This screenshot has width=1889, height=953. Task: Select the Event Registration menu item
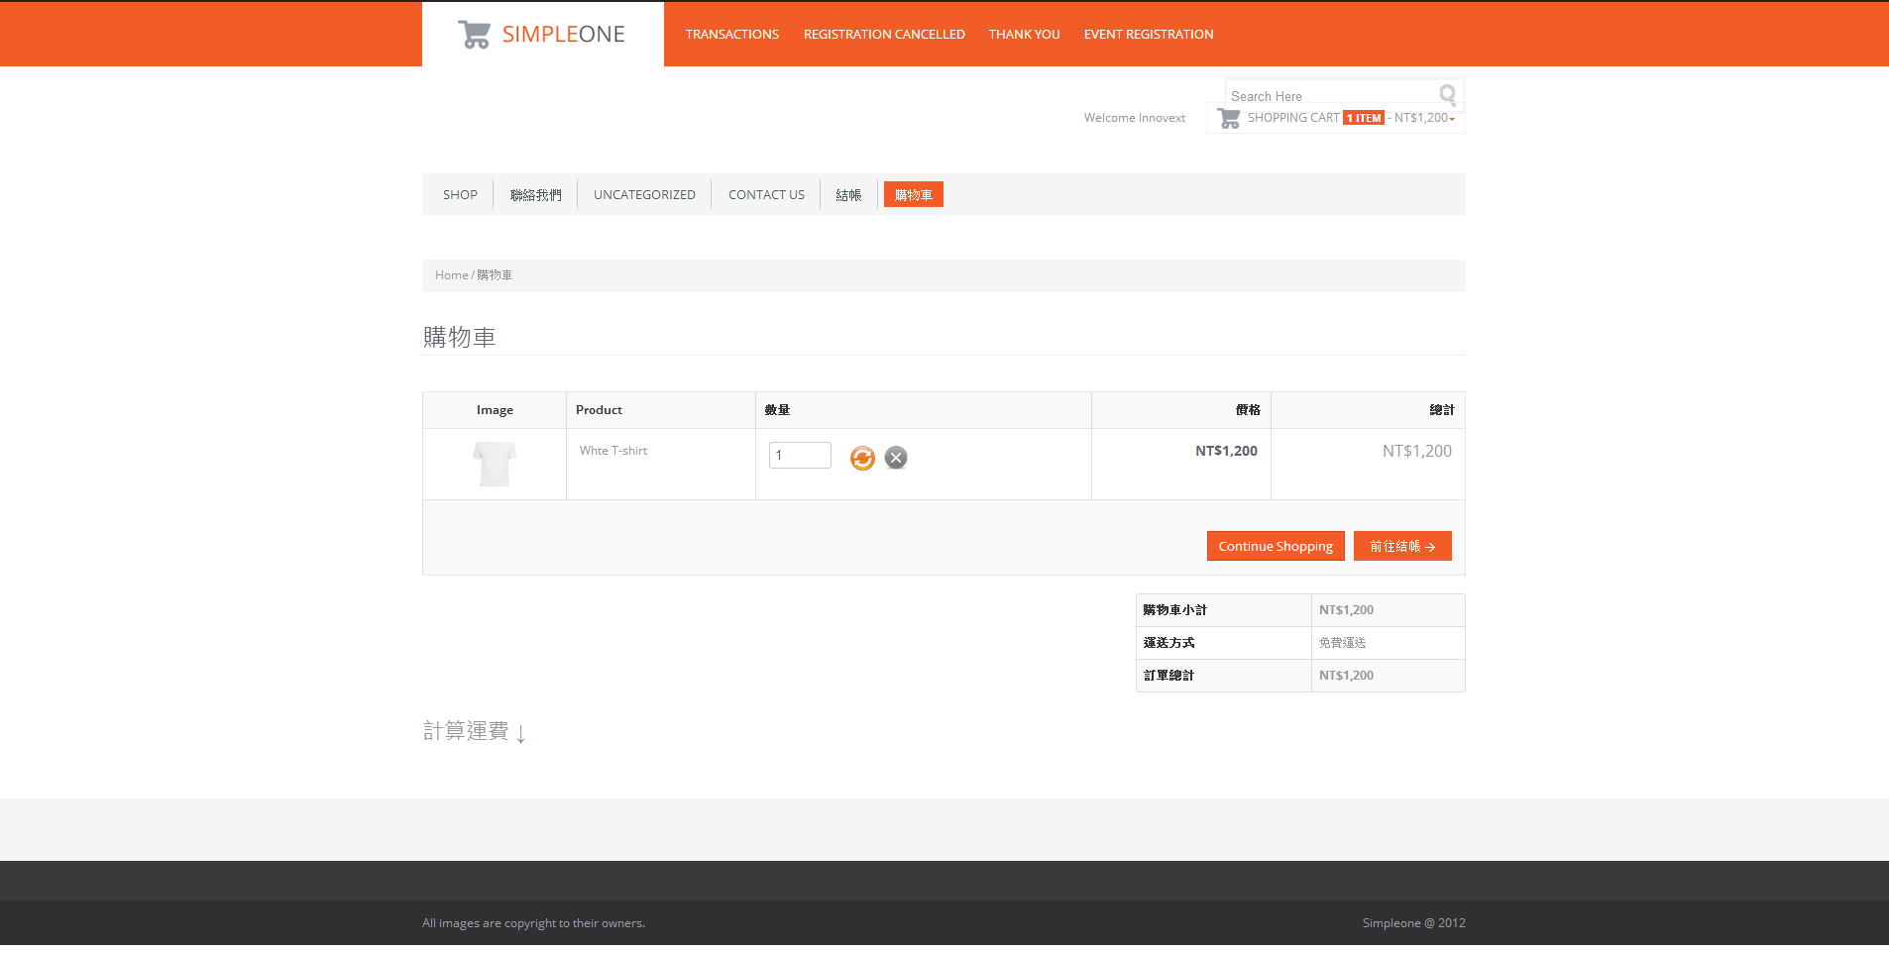(x=1148, y=35)
